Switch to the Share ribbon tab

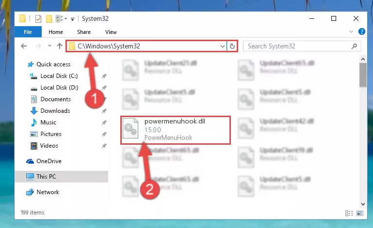(x=84, y=32)
